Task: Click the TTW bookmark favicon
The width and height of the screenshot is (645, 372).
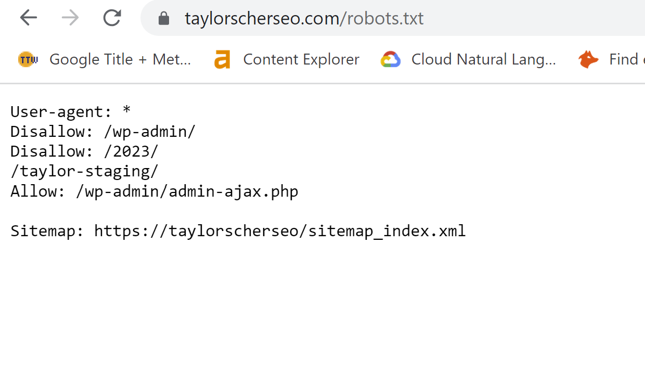Action: point(28,59)
